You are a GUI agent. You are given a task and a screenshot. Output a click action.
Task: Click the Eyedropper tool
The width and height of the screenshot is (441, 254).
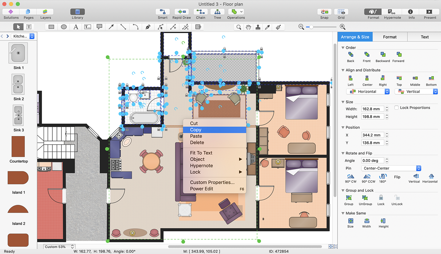click(267, 27)
